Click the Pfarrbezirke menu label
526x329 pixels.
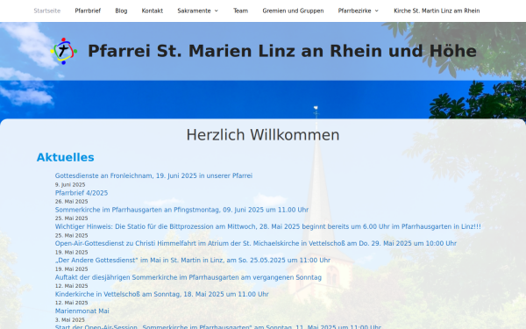click(354, 11)
